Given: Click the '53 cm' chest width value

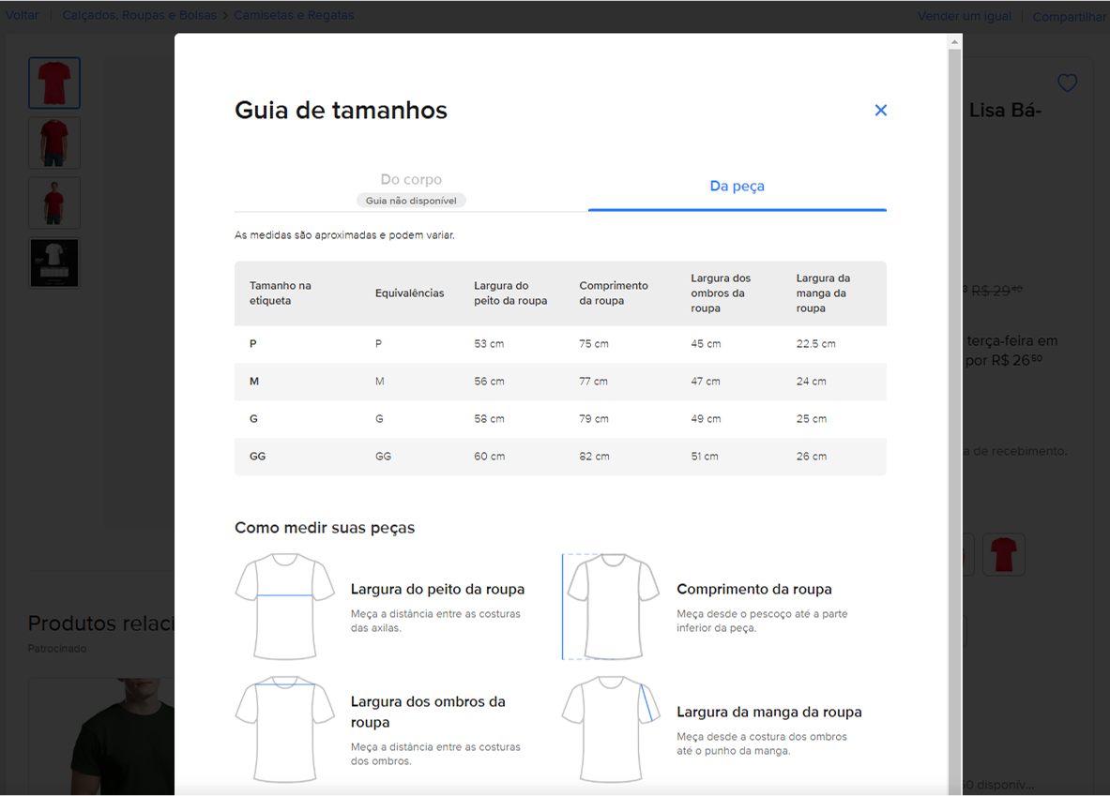Looking at the screenshot, I should point(489,344).
